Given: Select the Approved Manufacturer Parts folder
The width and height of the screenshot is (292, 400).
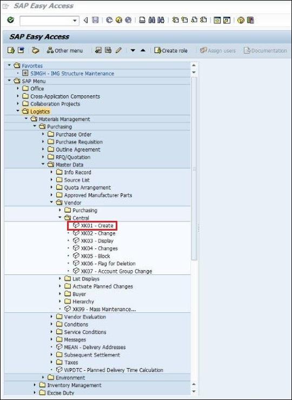Looking at the screenshot, I should pyautogui.click(x=98, y=195).
